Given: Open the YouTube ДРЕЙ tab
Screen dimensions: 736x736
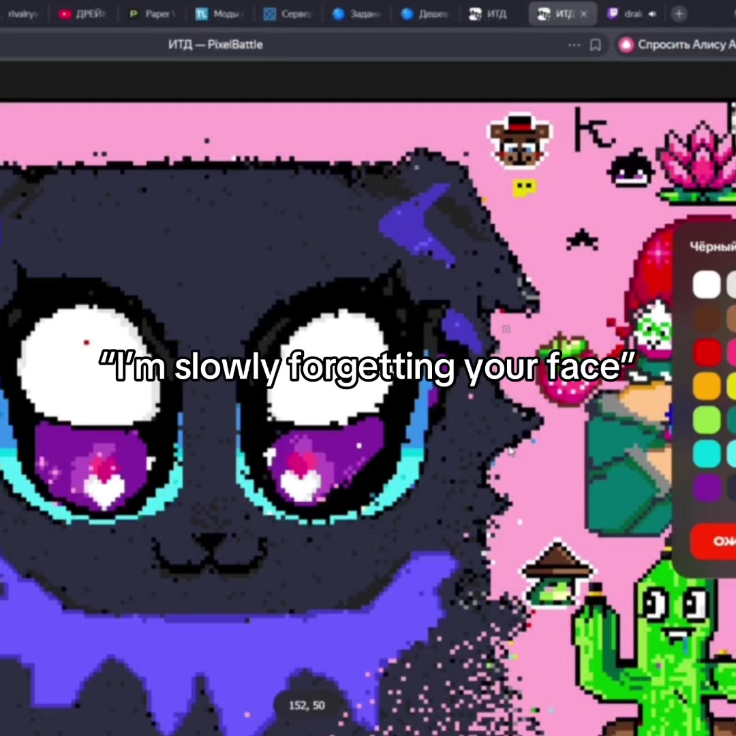Looking at the screenshot, I should pyautogui.click(x=82, y=14).
